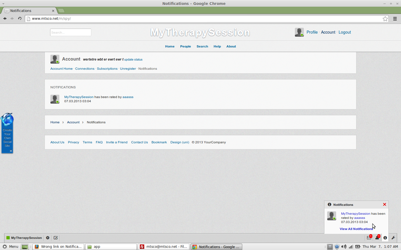
Task: Open friend requests icon with red badge
Action: pyautogui.click(x=377, y=238)
